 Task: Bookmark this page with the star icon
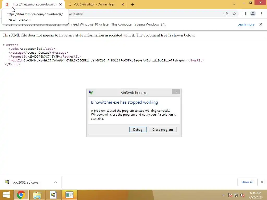(x=234, y=14)
